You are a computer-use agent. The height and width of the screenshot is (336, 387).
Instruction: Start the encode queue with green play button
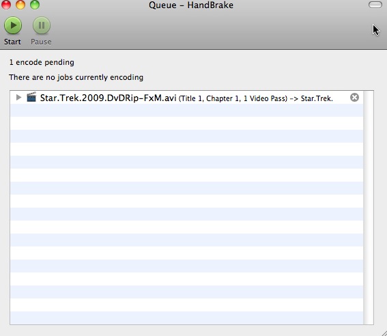coord(13,25)
